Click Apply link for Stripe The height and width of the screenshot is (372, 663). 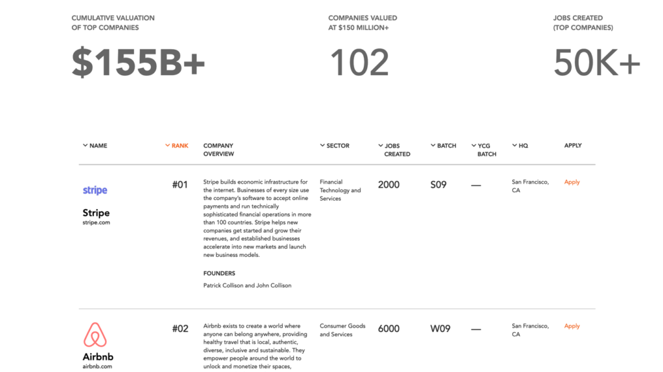click(x=572, y=182)
